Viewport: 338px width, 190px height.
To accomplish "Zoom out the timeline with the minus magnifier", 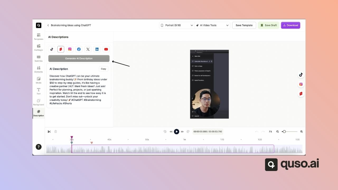I will tap(278, 131).
